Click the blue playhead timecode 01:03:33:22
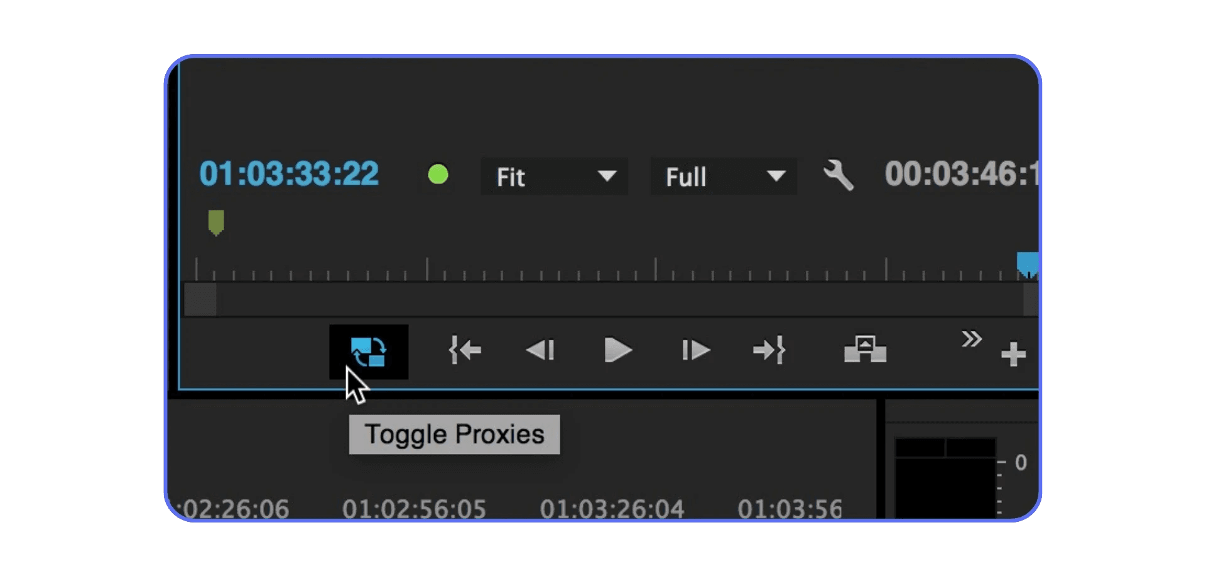The width and height of the screenshot is (1206, 574). pos(289,174)
